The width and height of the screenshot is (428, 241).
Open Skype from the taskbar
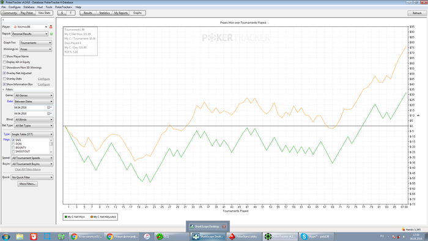click(x=316, y=236)
